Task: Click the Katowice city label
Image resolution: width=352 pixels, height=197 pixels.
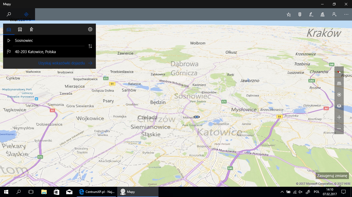Action: (220, 132)
